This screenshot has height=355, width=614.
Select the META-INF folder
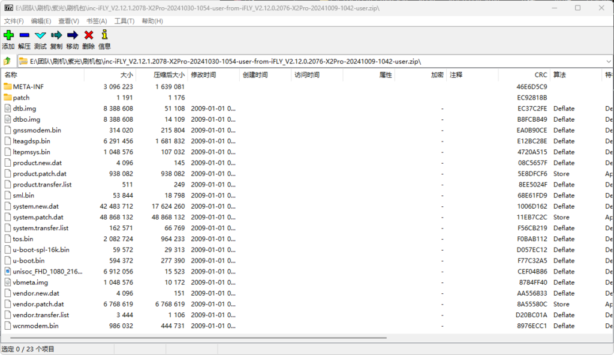(28, 86)
